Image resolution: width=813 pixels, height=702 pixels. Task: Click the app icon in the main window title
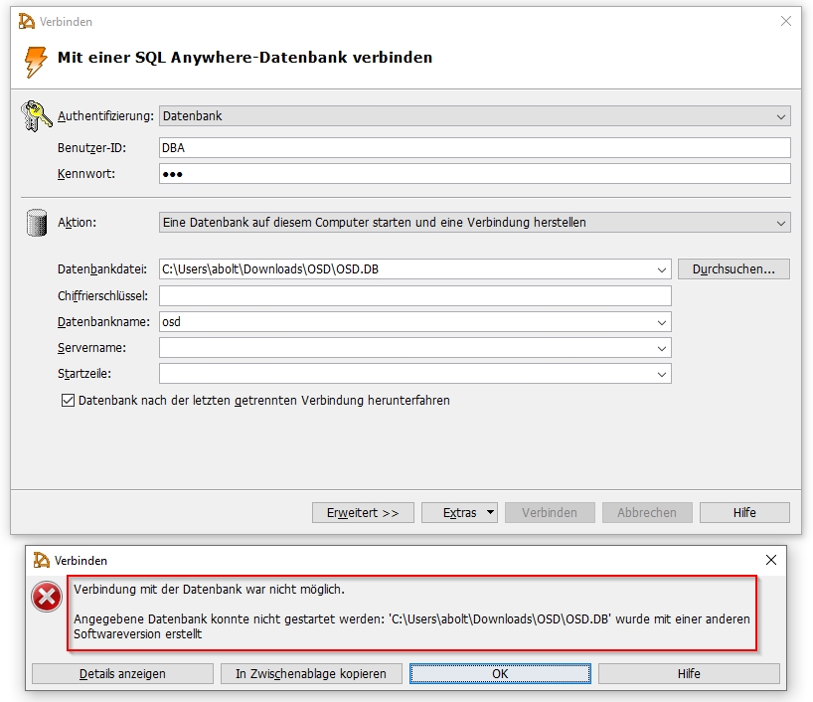[27, 21]
